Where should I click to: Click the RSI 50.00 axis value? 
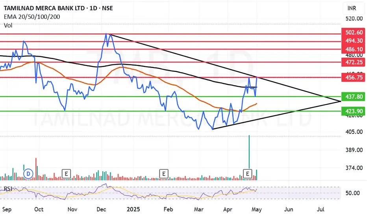352,193
